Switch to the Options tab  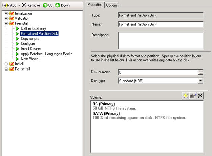point(112,5)
